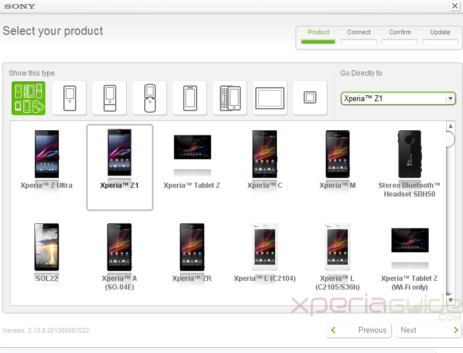The image size is (463, 353).
Task: Click the version number text
Action: [x=46, y=330]
